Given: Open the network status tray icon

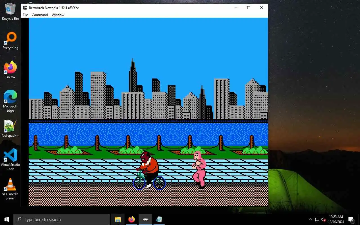Looking at the screenshot, I should pos(317,219).
